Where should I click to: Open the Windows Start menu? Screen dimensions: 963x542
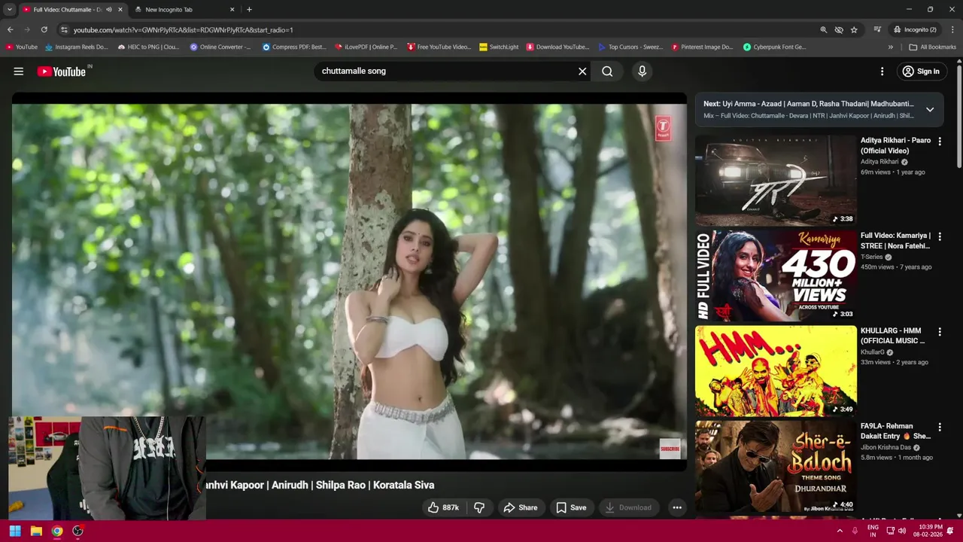point(15,531)
